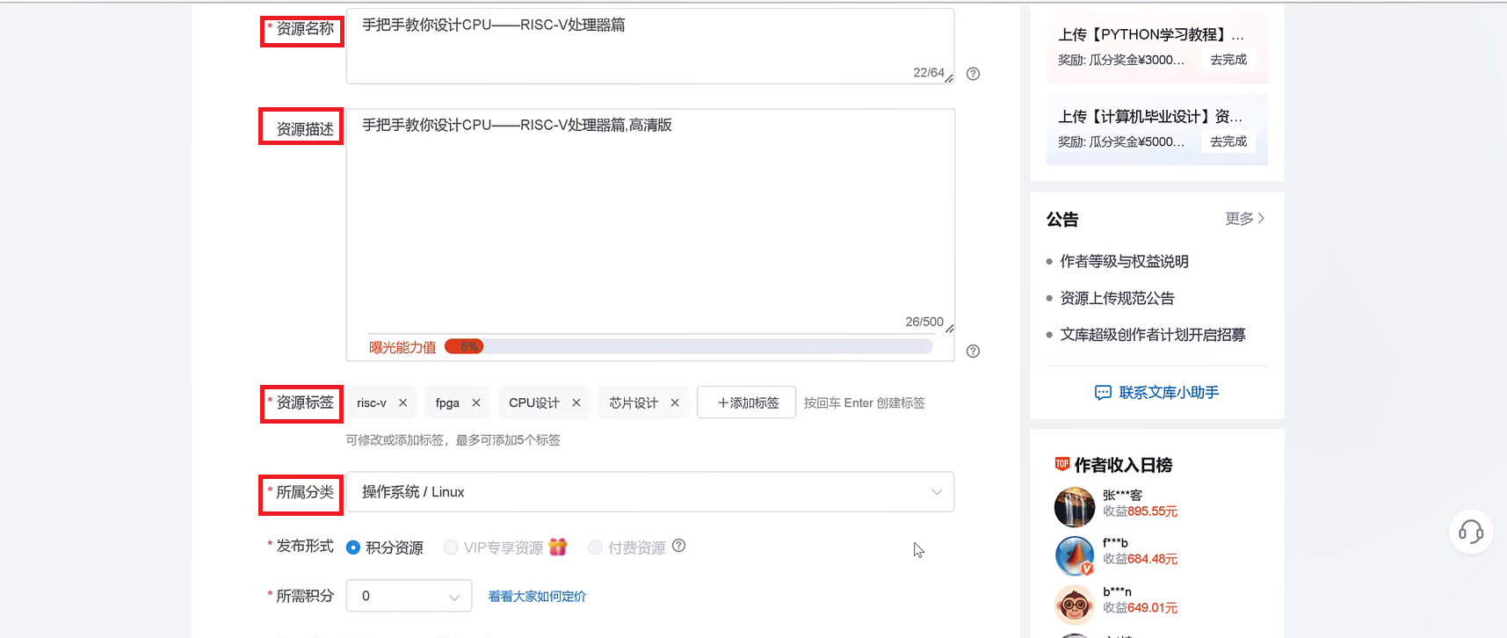Select the 付费资源 radio option
Image resolution: width=1507 pixels, height=638 pixels.
point(595,547)
